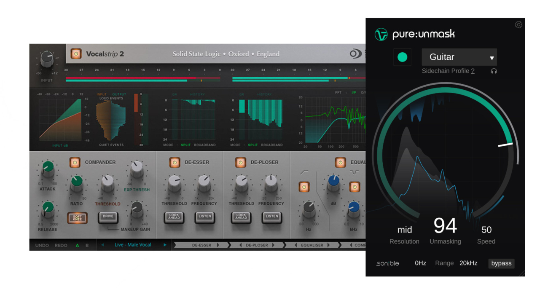Screen dimensions: 548x308
Task: Click De-Esser Listen button
Action: pyautogui.click(x=205, y=217)
